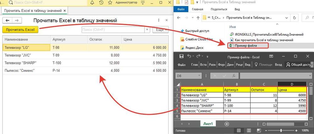The height and width of the screenshot is (134, 314).
Task: Click Excel Save icon
Action: (181, 56)
